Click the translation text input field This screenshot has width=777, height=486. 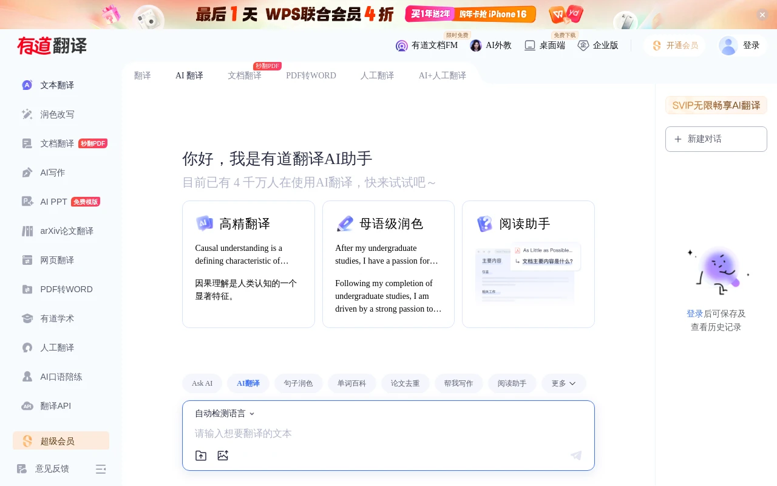click(x=388, y=434)
